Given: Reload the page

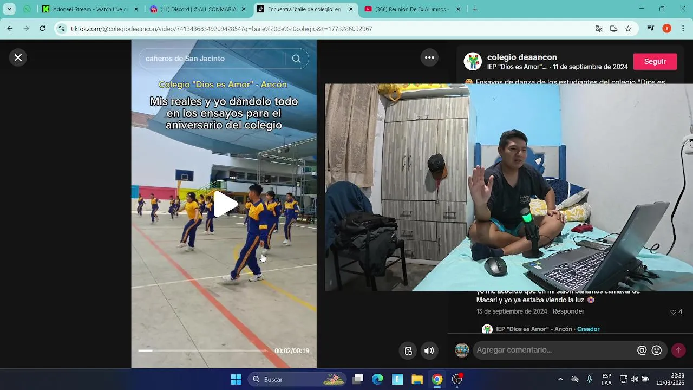Looking at the screenshot, I should click(42, 28).
